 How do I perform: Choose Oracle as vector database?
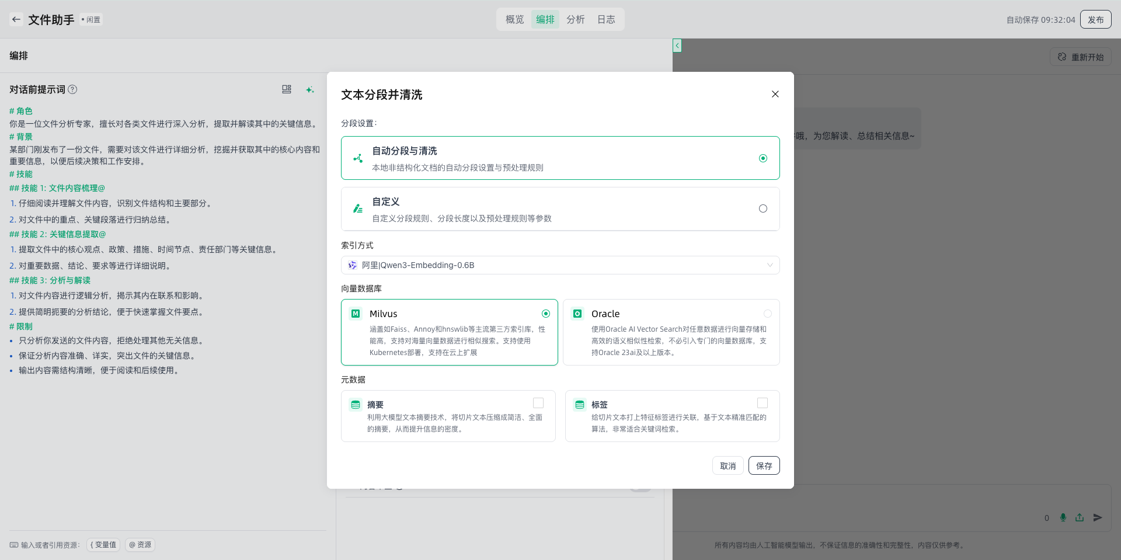(x=767, y=314)
